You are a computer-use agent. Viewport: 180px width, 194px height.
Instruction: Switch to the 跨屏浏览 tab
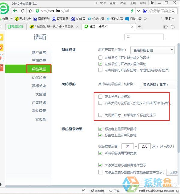(x=16, y=27)
